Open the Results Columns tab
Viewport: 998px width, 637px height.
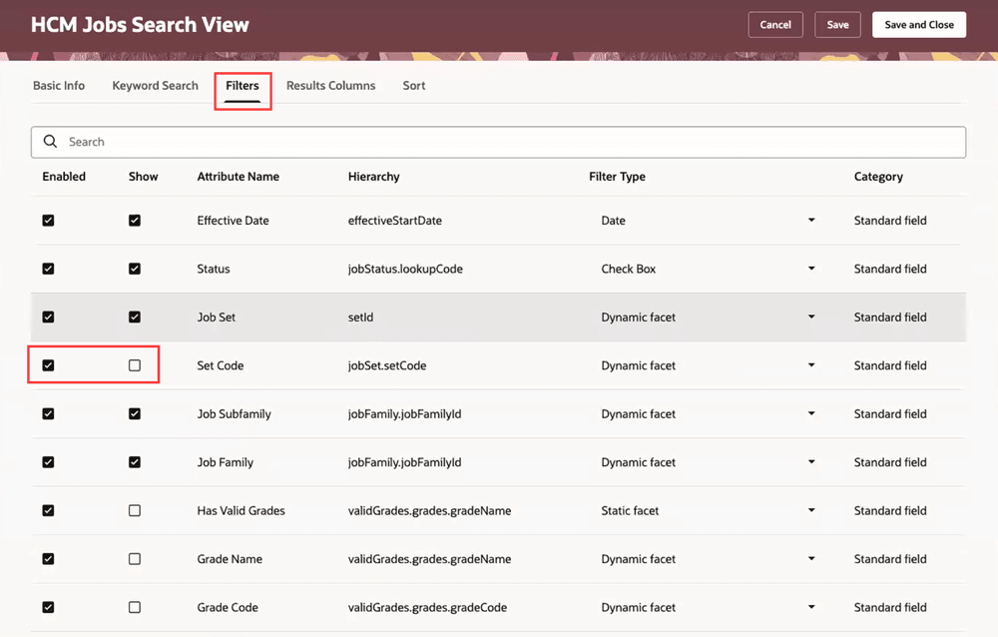(x=331, y=85)
